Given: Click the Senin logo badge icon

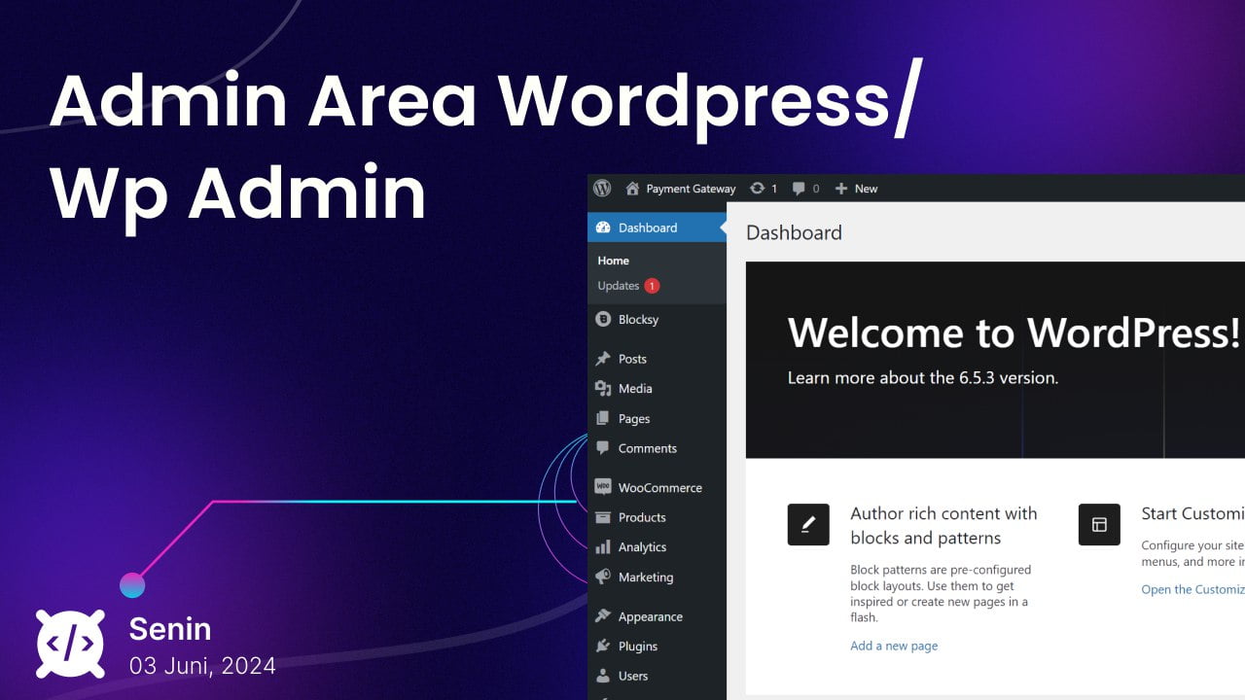Looking at the screenshot, I should point(71,644).
